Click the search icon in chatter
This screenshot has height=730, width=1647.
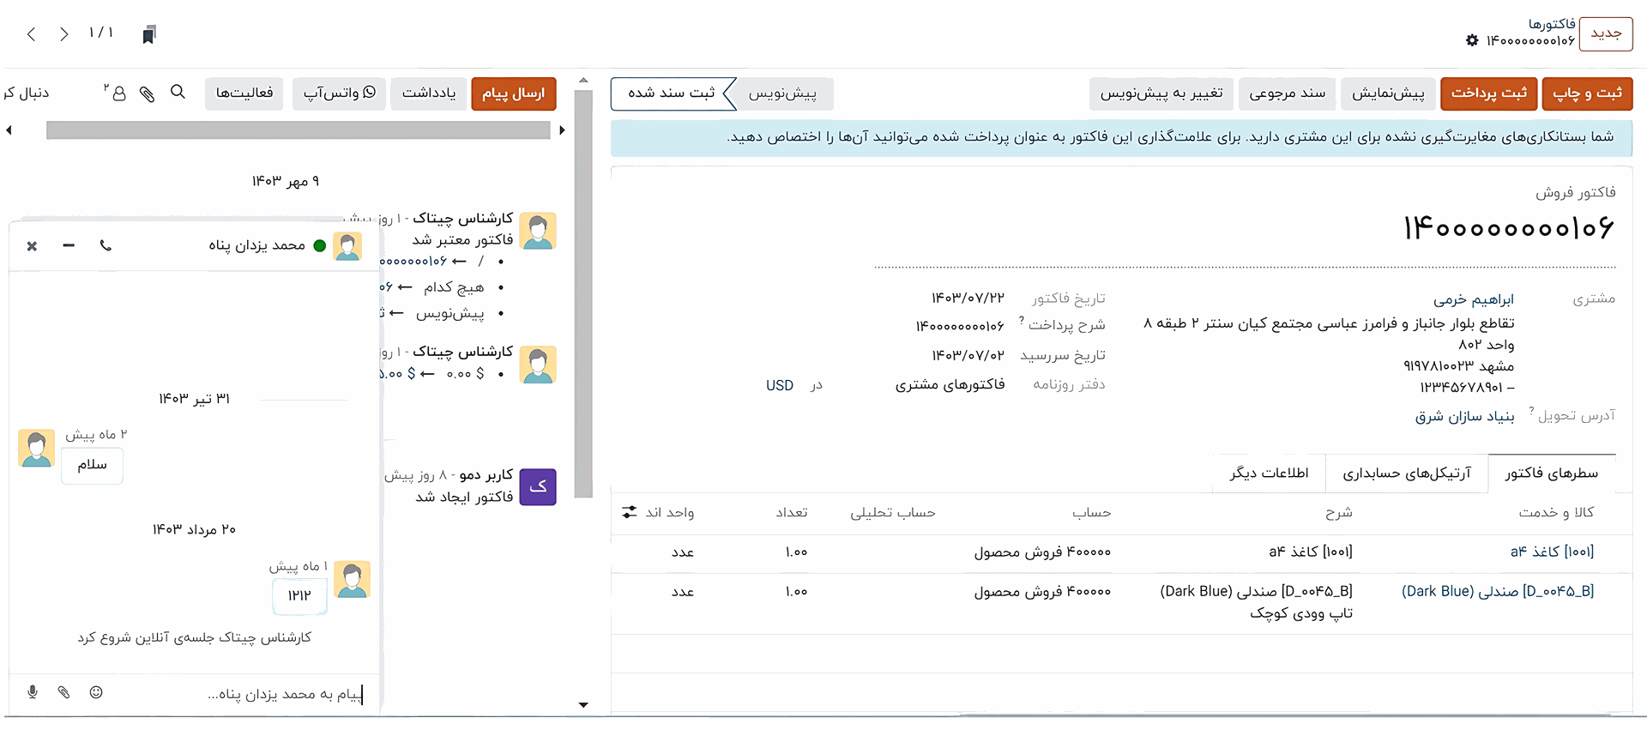178,92
